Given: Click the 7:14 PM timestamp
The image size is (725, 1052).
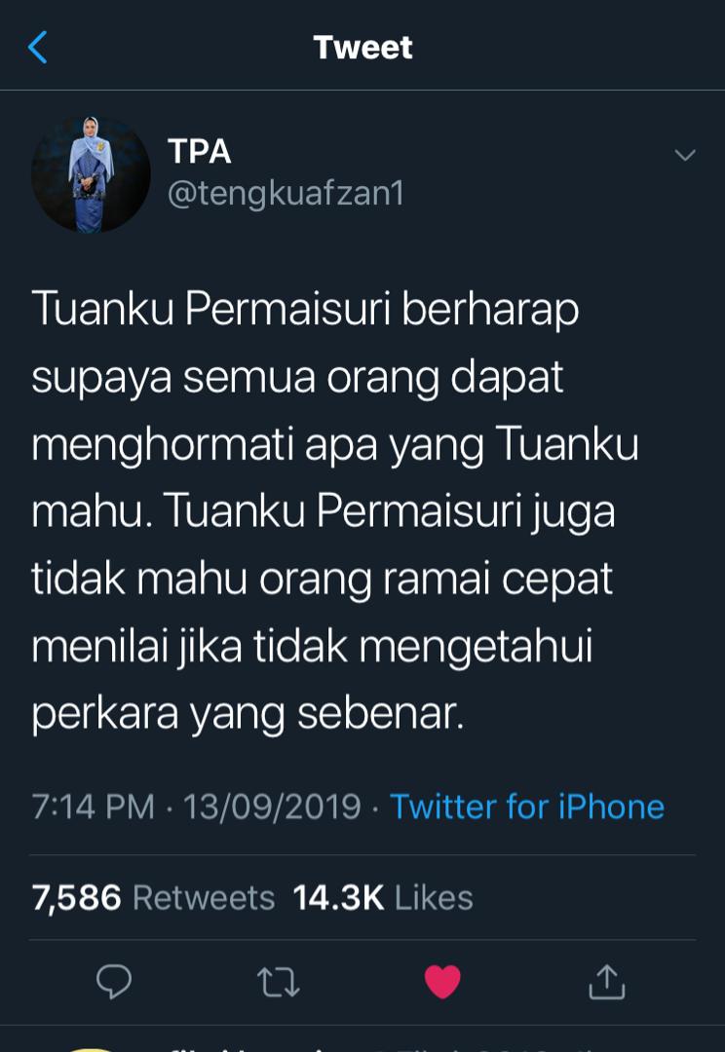Looking at the screenshot, I should pos(93,807).
